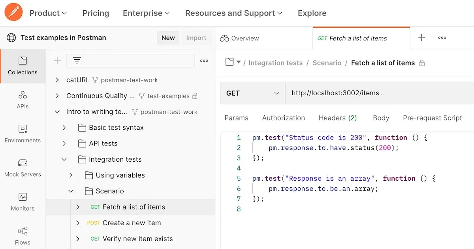Click the New button in workspace header
This screenshot has height=249, width=474.
pyautogui.click(x=168, y=38)
